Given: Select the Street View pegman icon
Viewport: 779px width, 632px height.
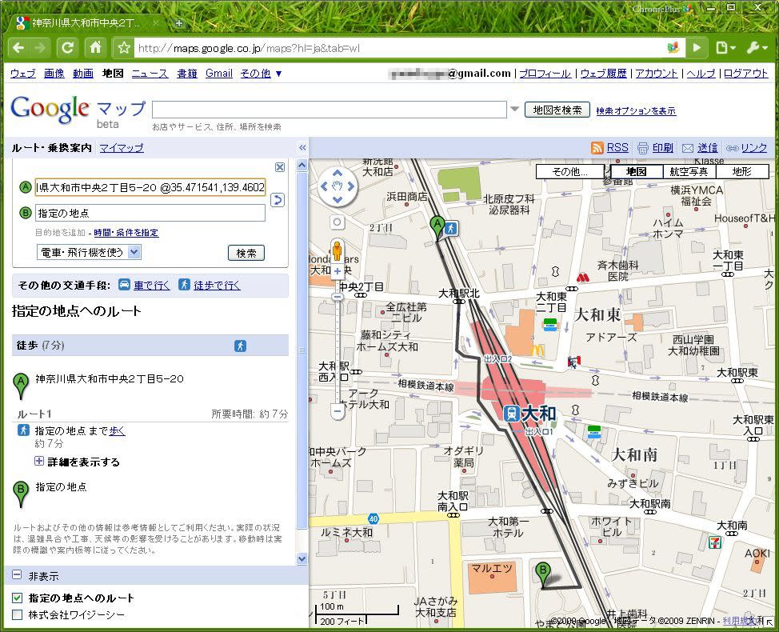Looking at the screenshot, I should click(x=337, y=250).
